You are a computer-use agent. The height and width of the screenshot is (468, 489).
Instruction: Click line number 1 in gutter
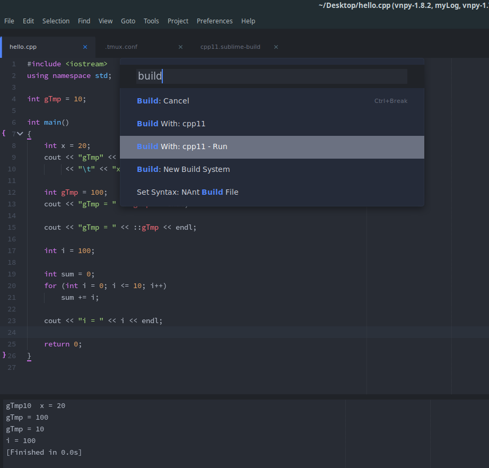14,64
